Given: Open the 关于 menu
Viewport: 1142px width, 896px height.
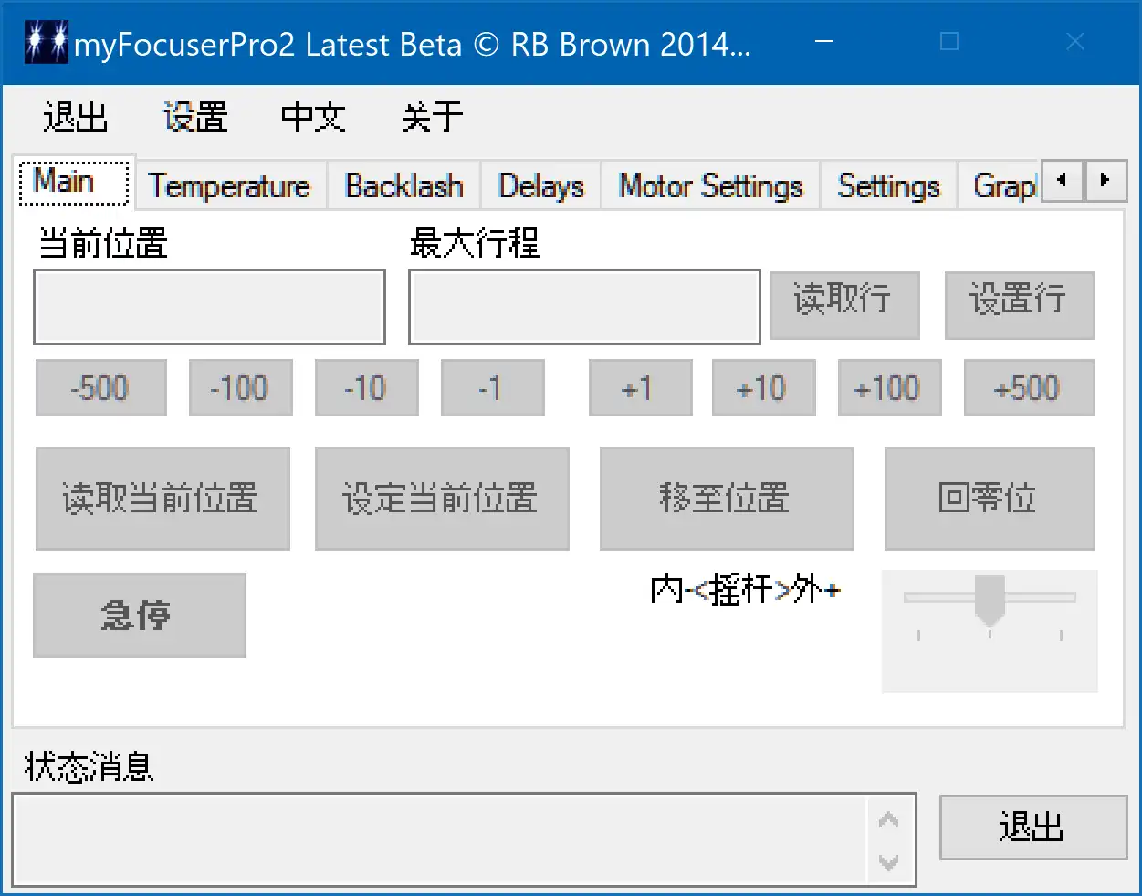Looking at the screenshot, I should (x=433, y=117).
